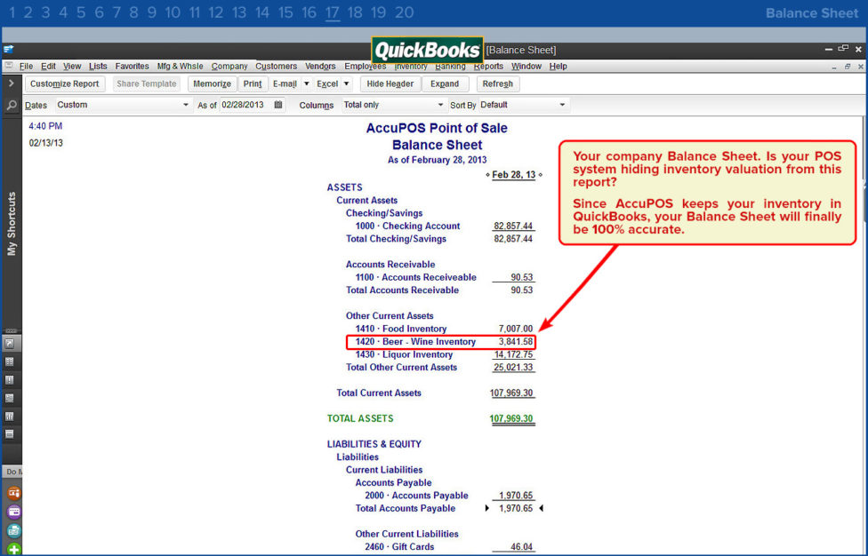Open the Lists menu
The height and width of the screenshot is (556, 868).
point(98,66)
